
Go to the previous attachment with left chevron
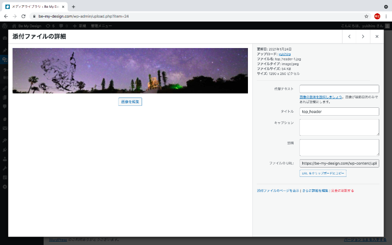349,36
